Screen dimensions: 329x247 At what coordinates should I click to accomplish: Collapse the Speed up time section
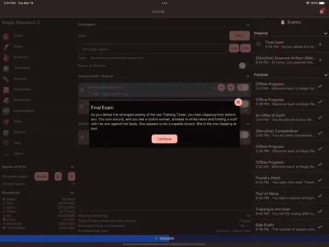pyautogui.click(x=72, y=167)
